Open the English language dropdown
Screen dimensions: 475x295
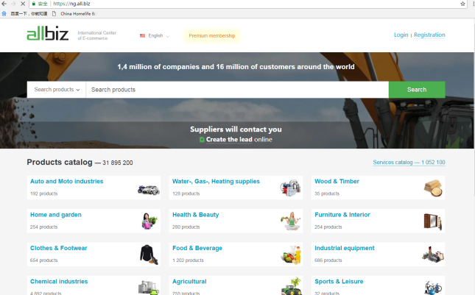(x=155, y=35)
